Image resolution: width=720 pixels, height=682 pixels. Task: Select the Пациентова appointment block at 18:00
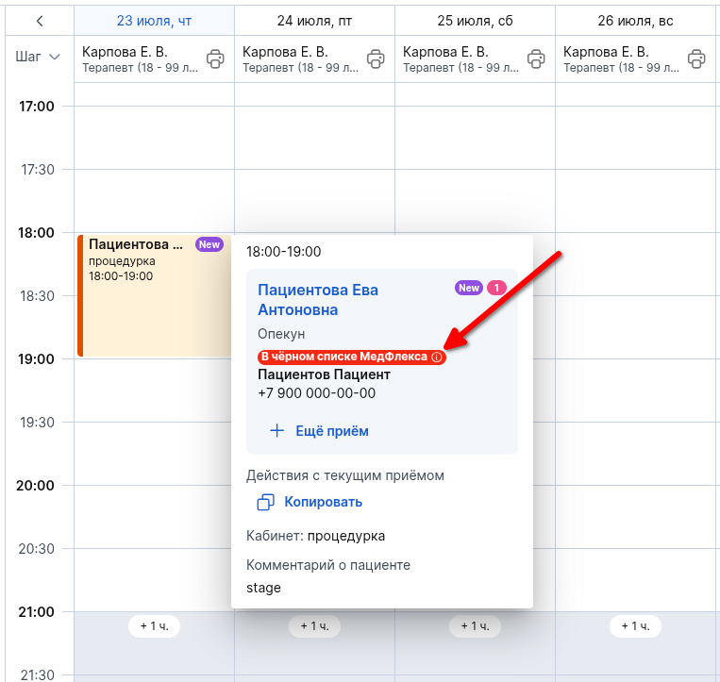pos(155,295)
